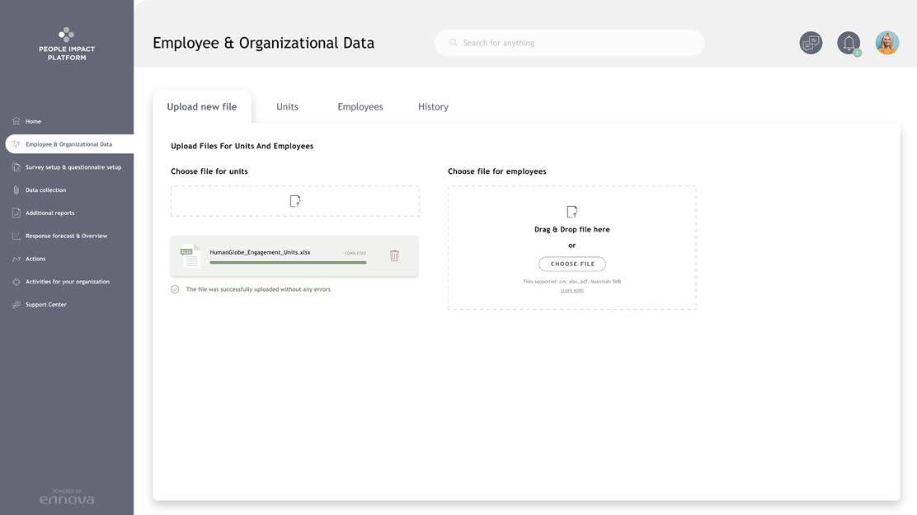Viewport: 917px width, 515px height.
Task: Open the notifications bell
Action: [x=849, y=43]
